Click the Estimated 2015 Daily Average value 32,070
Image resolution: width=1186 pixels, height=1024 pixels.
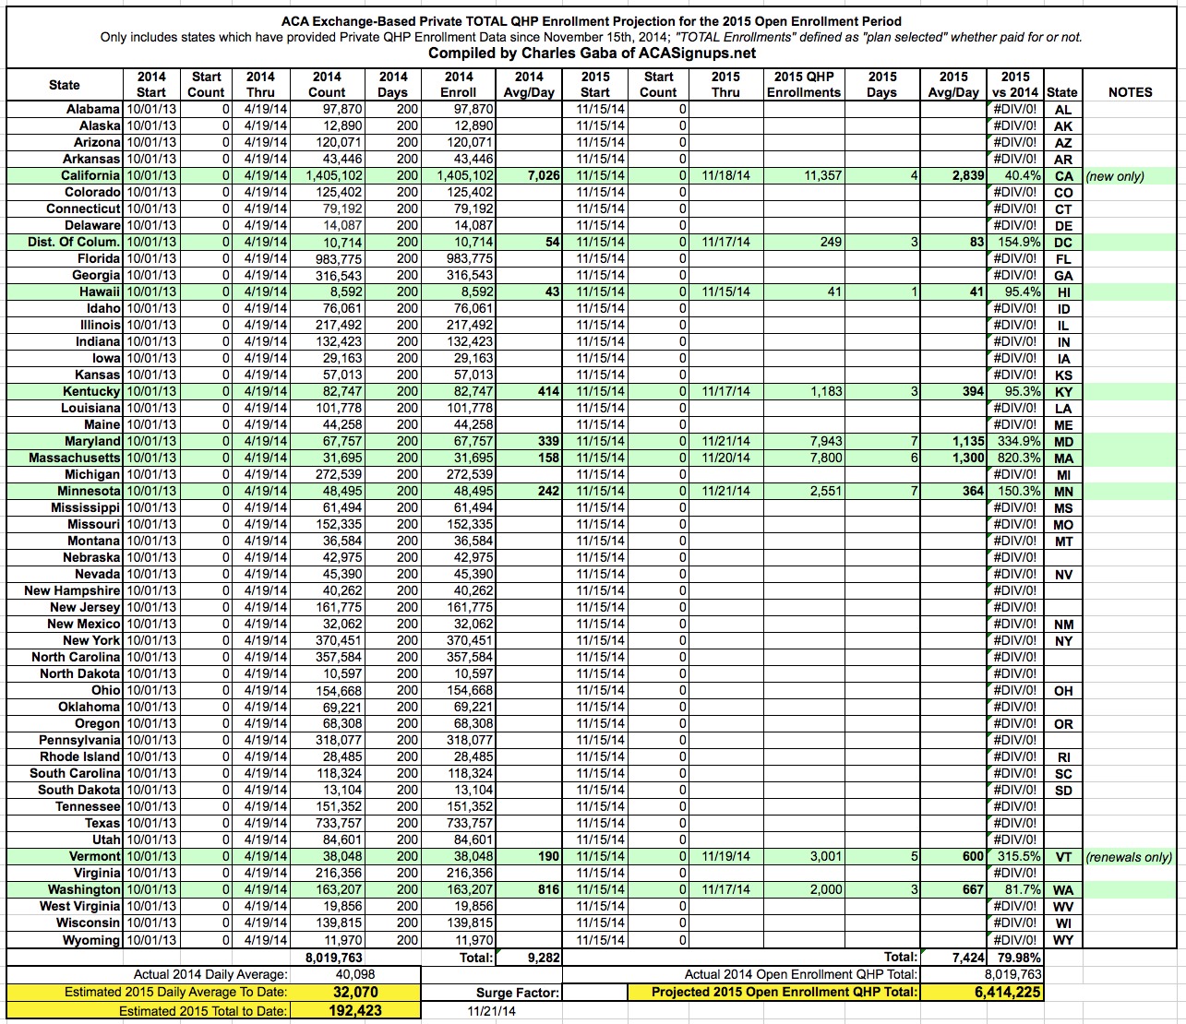[x=355, y=993]
